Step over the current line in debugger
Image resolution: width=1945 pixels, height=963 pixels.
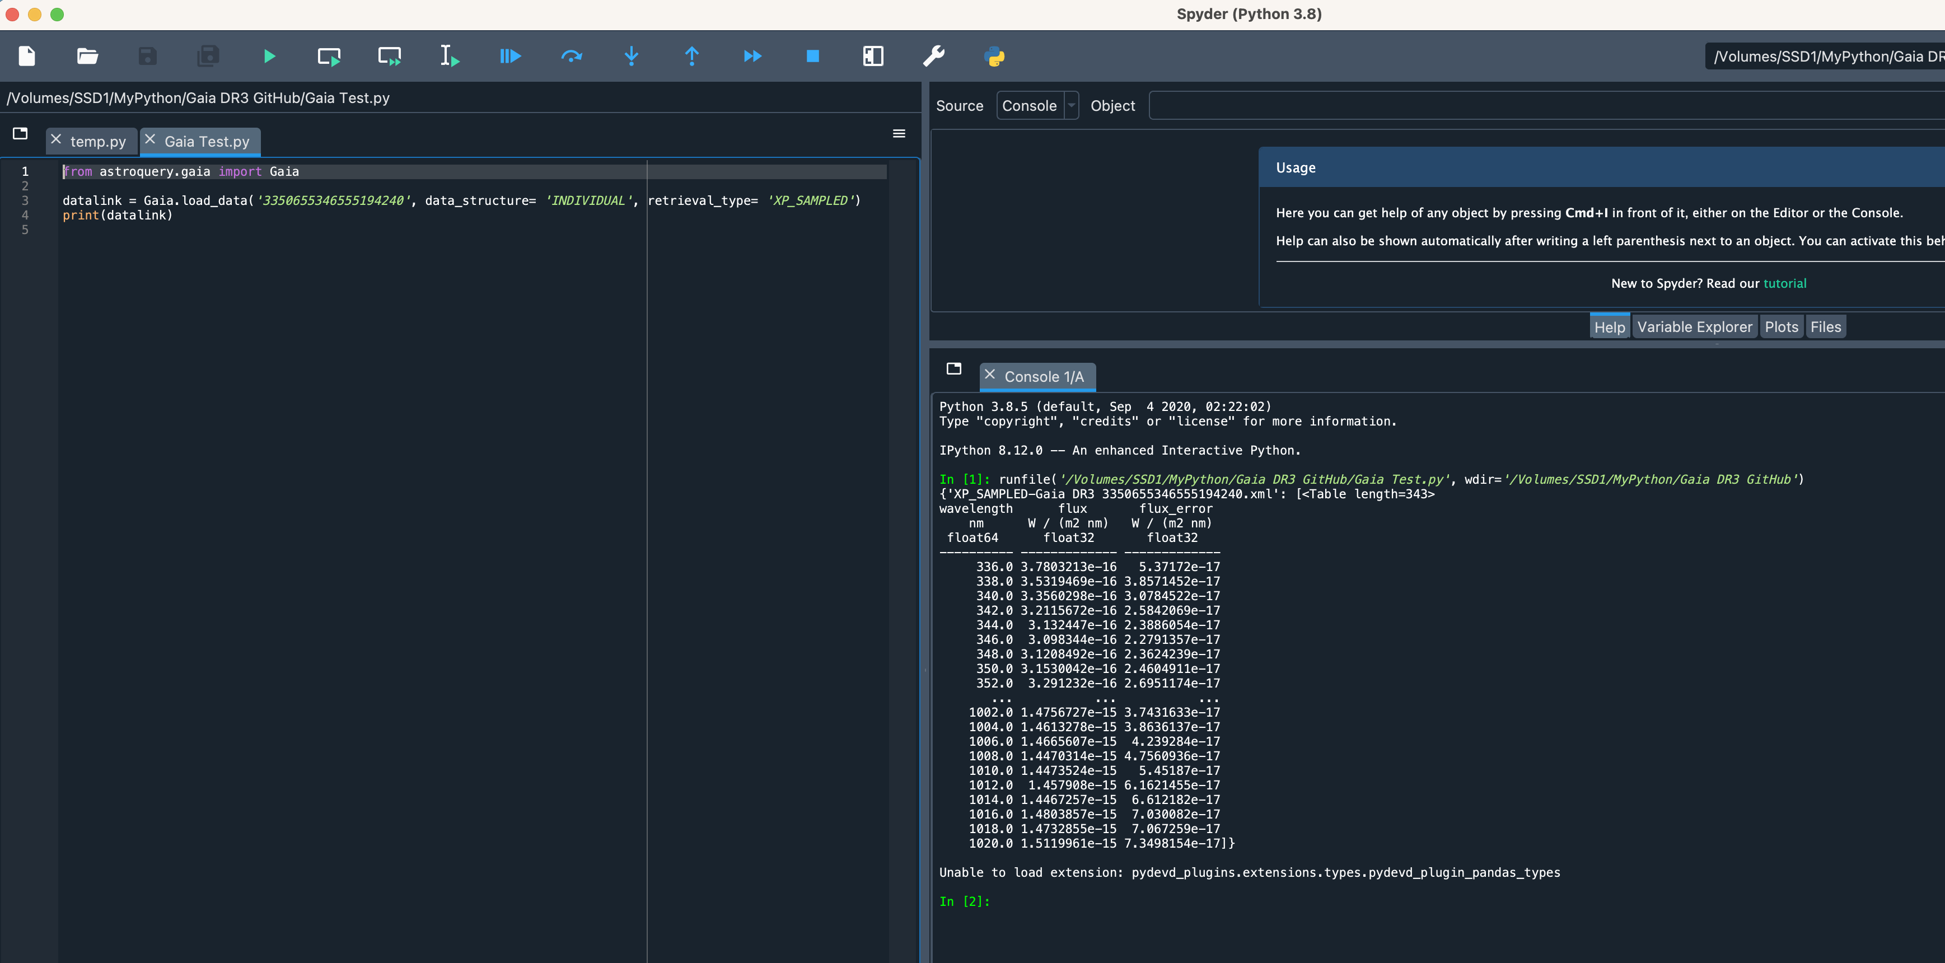click(572, 56)
